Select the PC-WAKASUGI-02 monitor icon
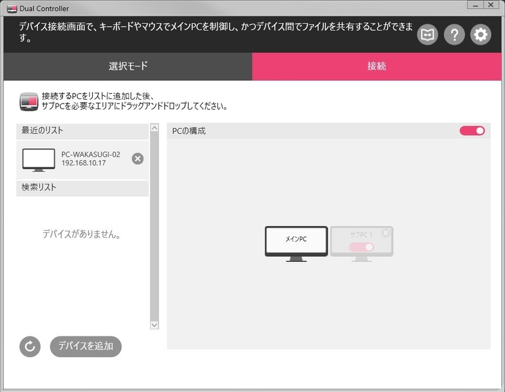The width and height of the screenshot is (505, 392). point(39,160)
